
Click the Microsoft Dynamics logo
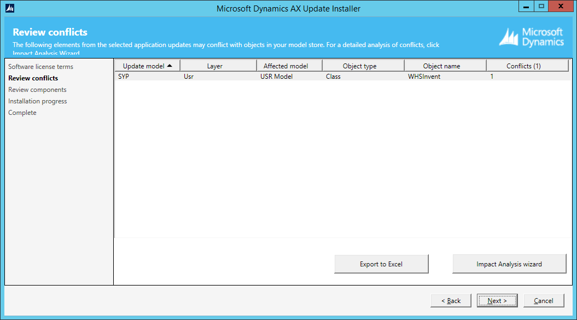pos(531,37)
